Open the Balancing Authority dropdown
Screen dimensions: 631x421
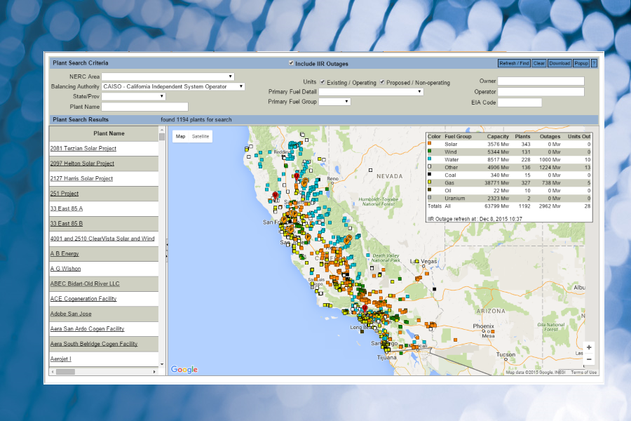pyautogui.click(x=173, y=86)
